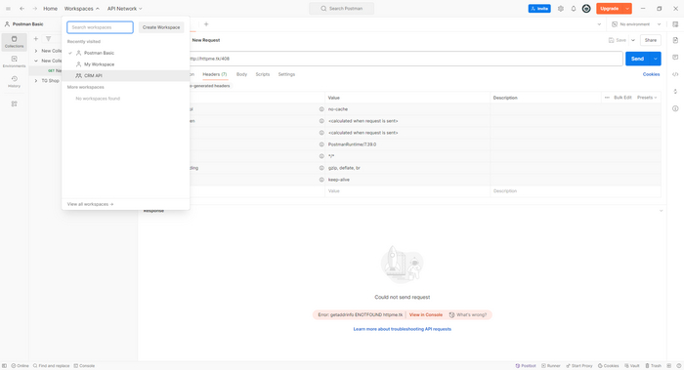The width and height of the screenshot is (684, 370).
Task: Close the Workspaces menu
Action: (81, 8)
